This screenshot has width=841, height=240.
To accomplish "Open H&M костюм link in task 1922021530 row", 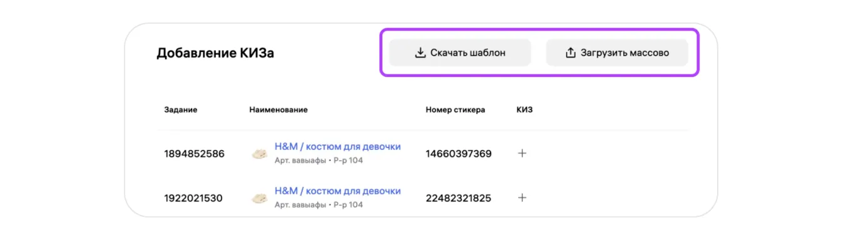I will 337,191.
